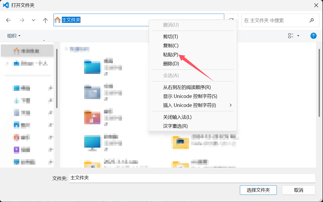Image resolution: width=323 pixels, height=202 pixels.
Task: Click the 选择文件夹 button
Action: point(258,190)
